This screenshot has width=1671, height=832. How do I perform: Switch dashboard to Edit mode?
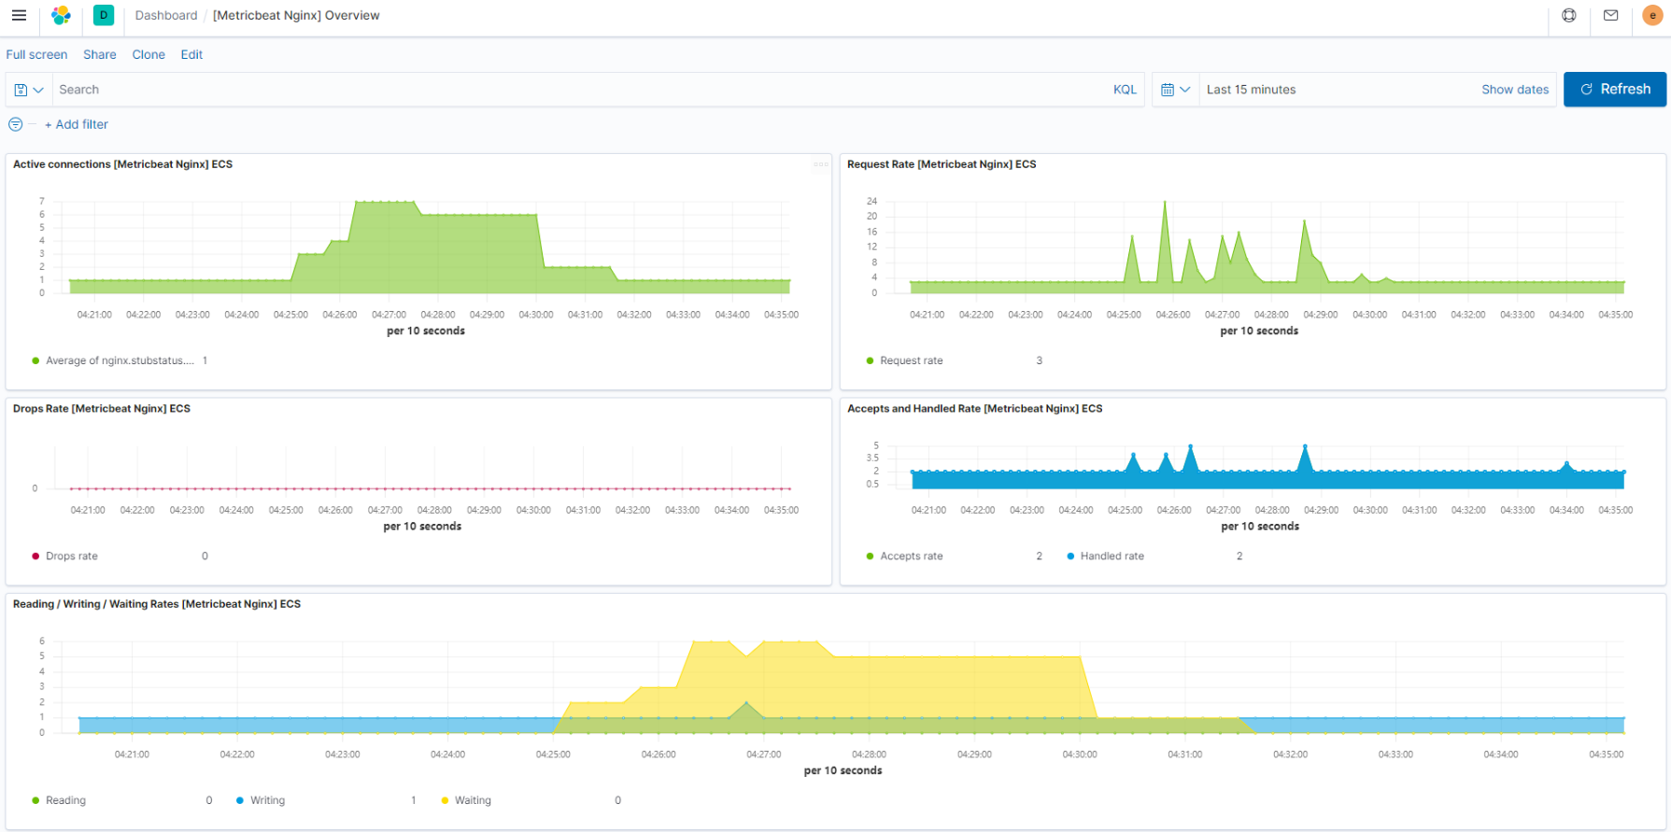[191, 54]
